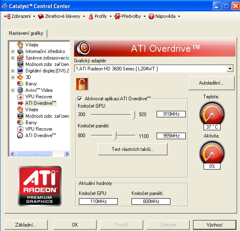Expand the Digitální displej (DVI) 2 node
The width and height of the screenshot is (240, 231).
(x=13, y=71)
